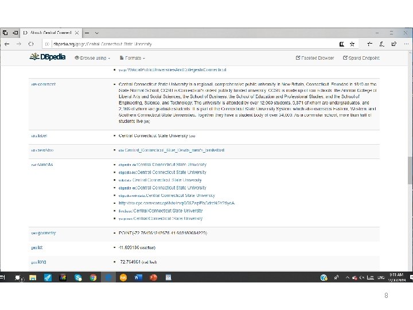Set these tabs aside
The image size is (413, 310).
tap(15, 33)
